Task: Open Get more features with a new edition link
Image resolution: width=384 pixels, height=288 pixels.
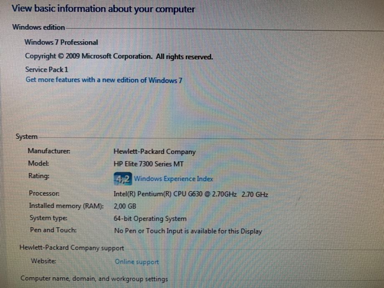Action: coord(104,80)
